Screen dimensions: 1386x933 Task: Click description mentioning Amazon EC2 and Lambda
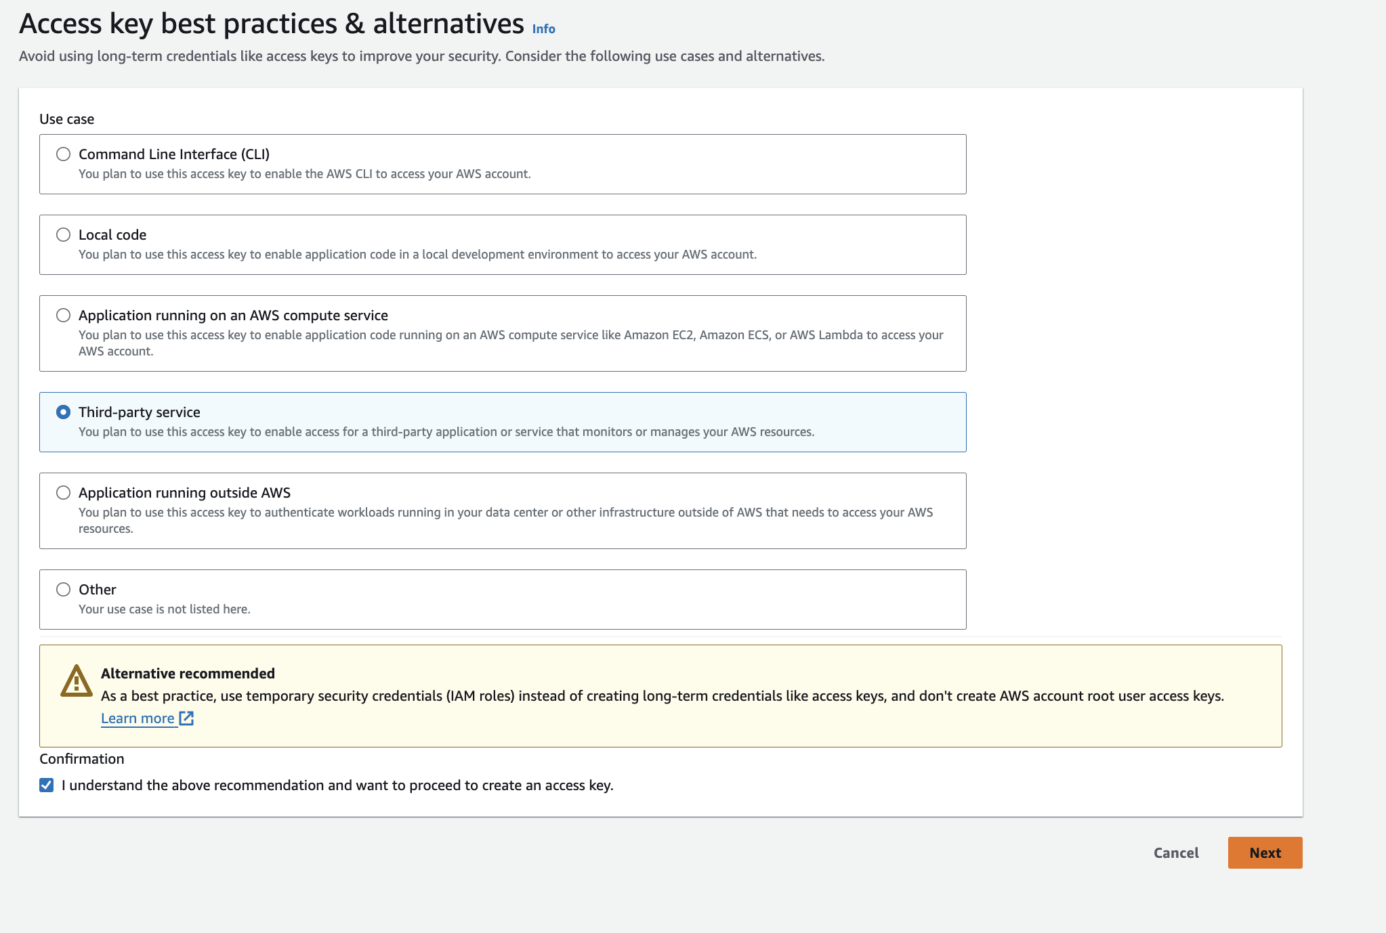pyautogui.click(x=511, y=343)
